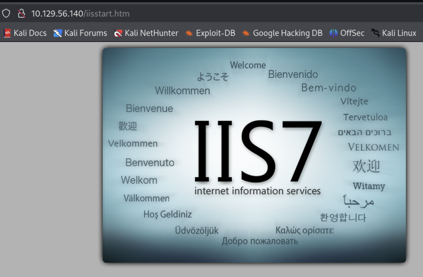Viewport: 423px width, 277px height.
Task: Focus the address bar showing 10.129.56.140/iisstart.htm
Action: point(80,14)
